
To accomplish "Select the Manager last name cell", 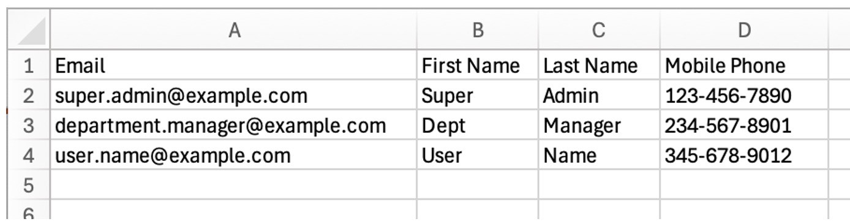I will point(599,125).
